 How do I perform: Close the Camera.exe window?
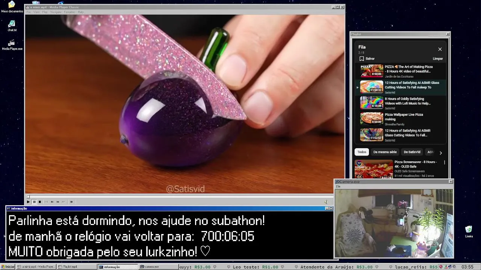pyautogui.click(x=451, y=181)
